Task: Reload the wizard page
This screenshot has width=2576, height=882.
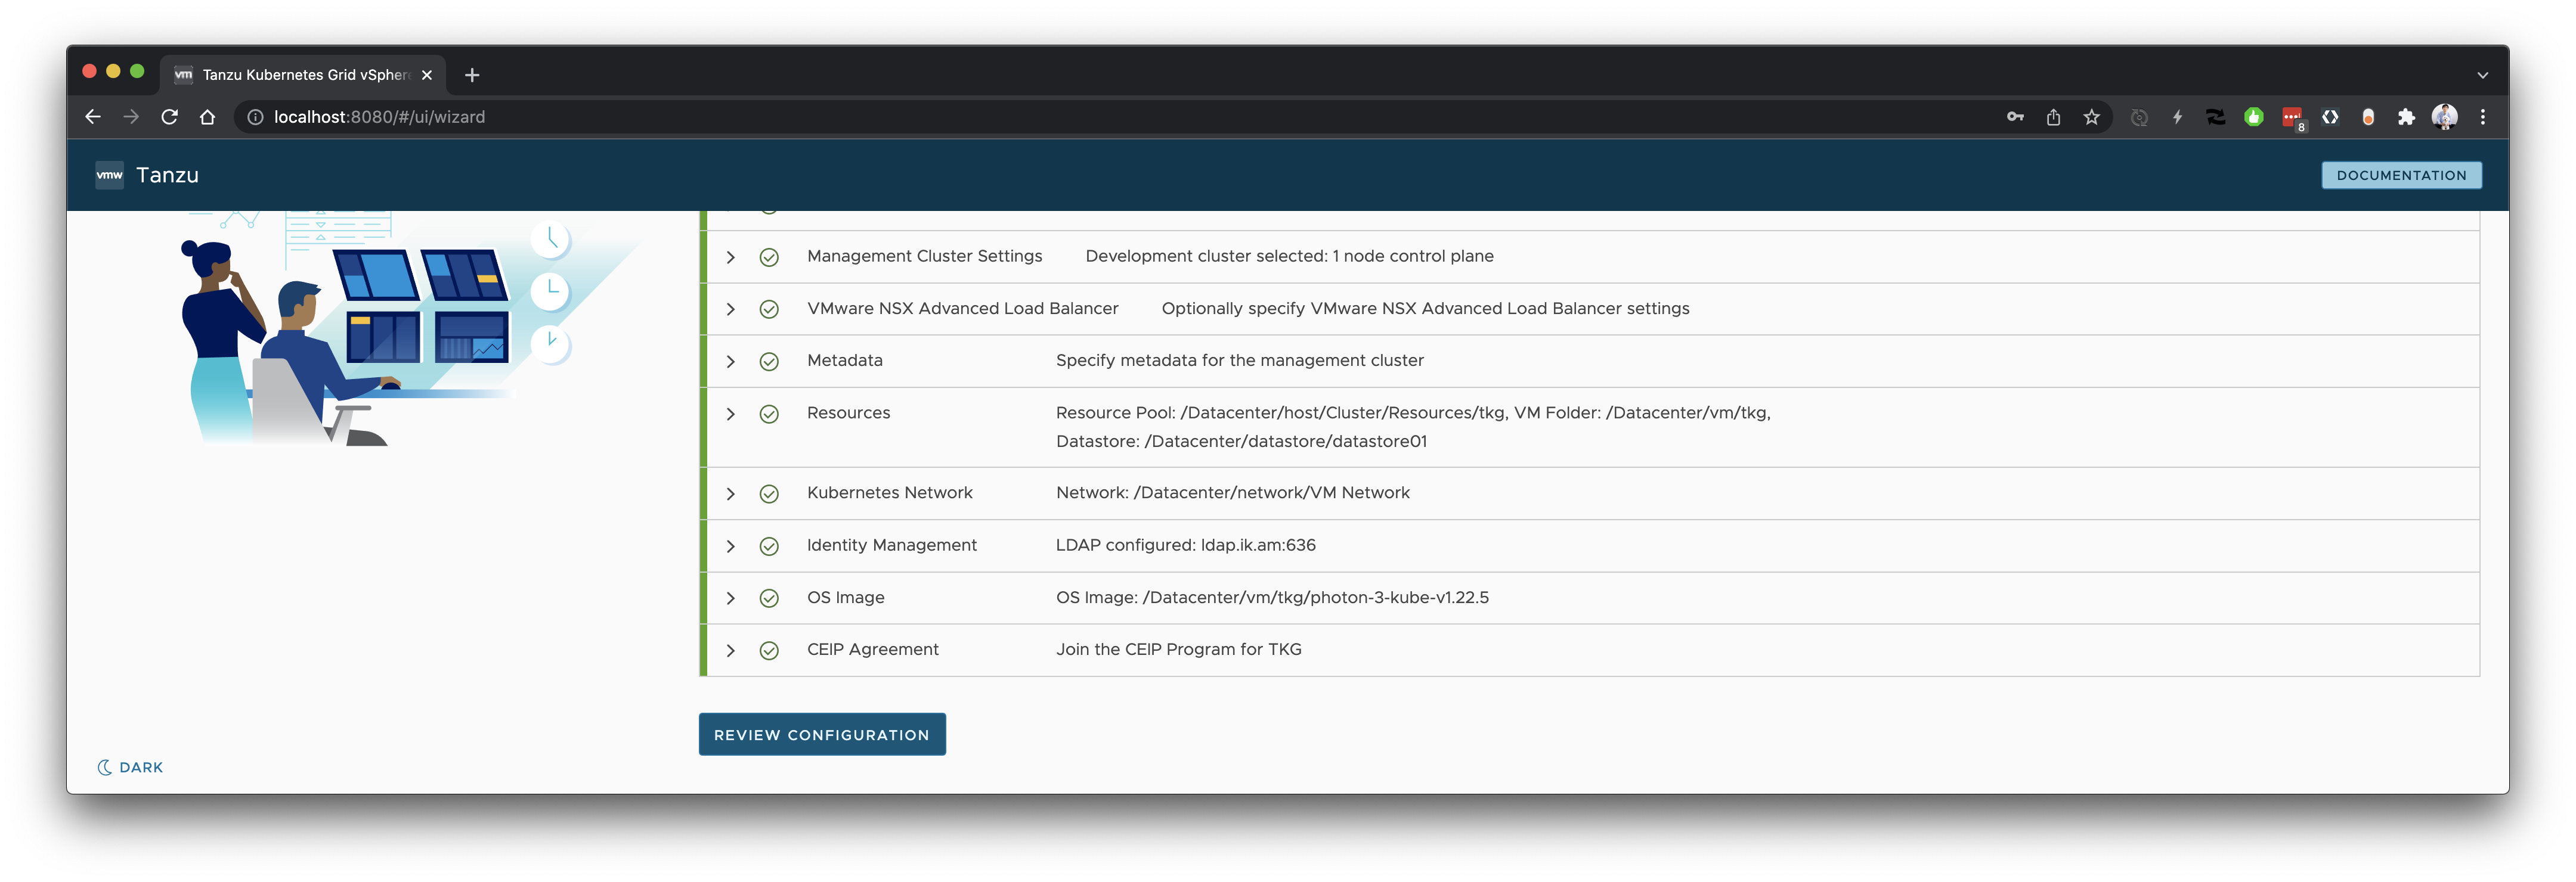Action: click(x=169, y=117)
